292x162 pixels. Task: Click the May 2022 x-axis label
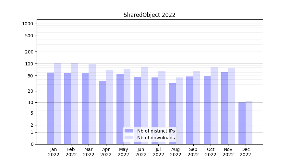tap(123, 152)
